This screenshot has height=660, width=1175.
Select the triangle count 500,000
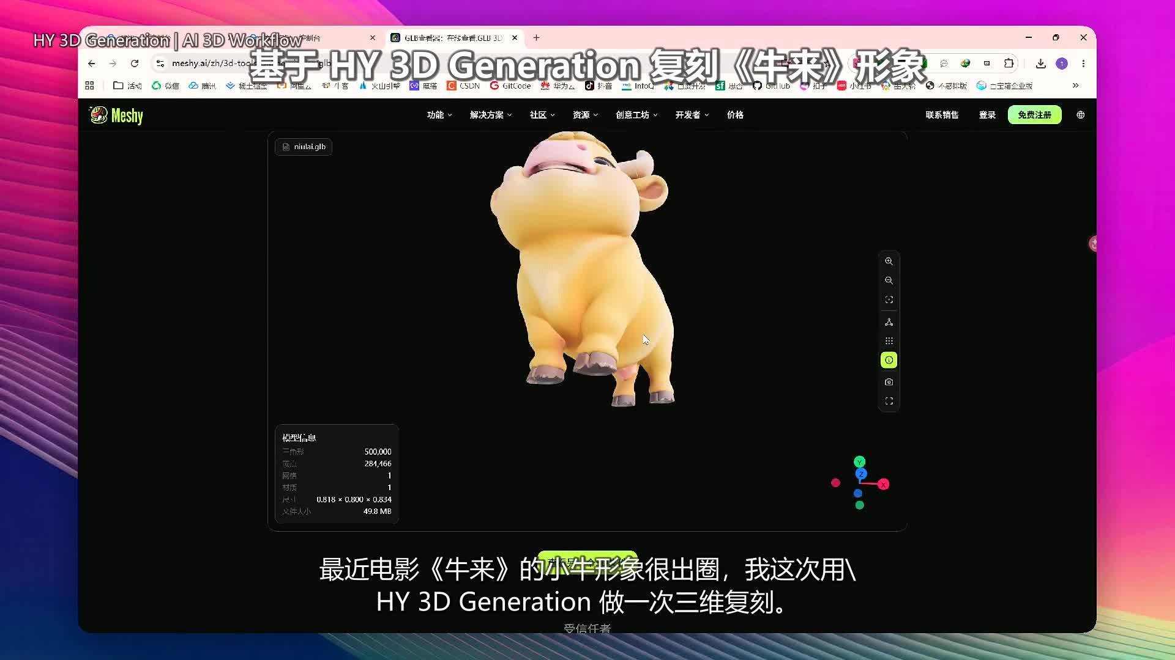click(x=378, y=452)
